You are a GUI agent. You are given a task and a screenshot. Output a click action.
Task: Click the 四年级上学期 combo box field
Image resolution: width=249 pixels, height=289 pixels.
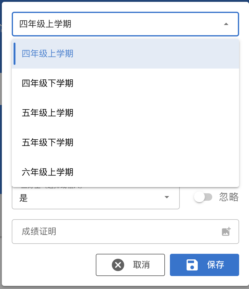coord(125,24)
